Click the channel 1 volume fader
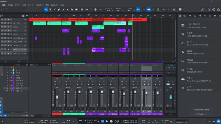 pos(57,96)
